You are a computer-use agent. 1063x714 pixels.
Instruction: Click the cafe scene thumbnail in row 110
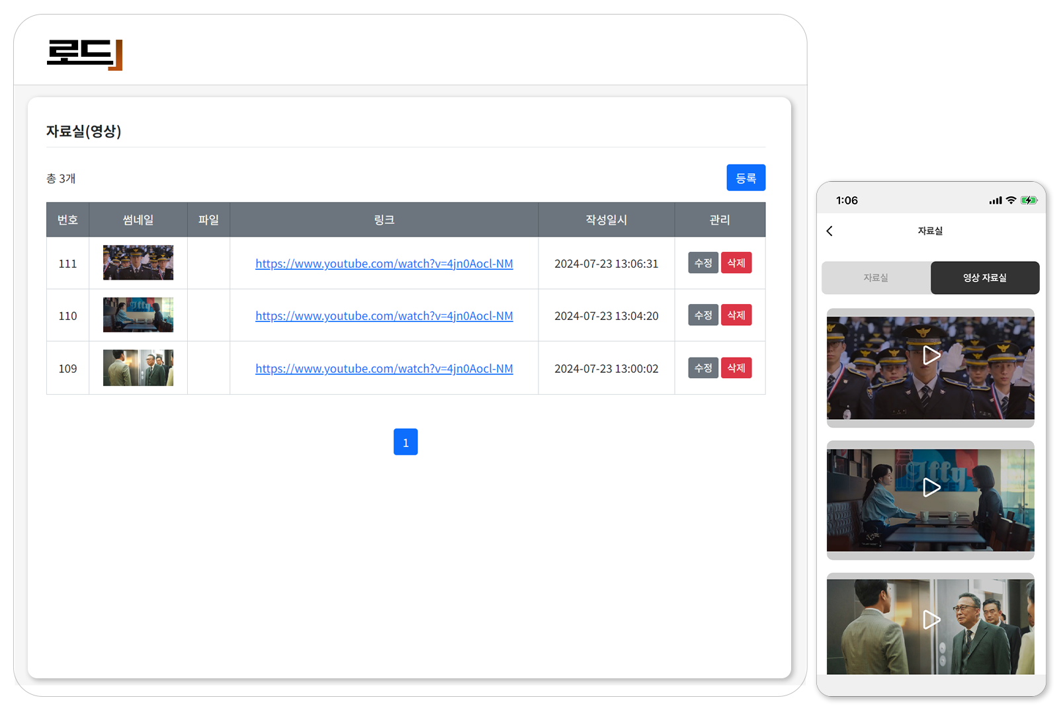138,315
